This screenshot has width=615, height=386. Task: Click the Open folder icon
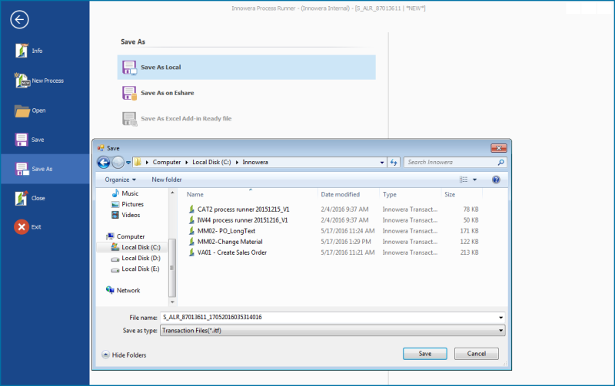coord(22,111)
